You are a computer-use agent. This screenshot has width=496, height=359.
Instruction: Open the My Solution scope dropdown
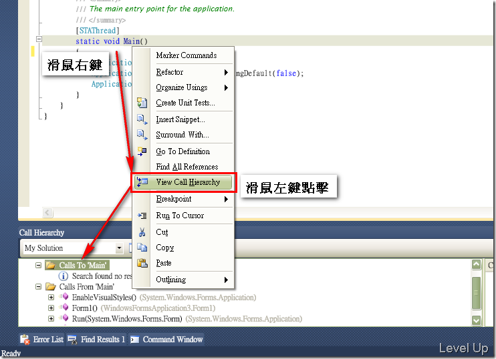click(119, 248)
